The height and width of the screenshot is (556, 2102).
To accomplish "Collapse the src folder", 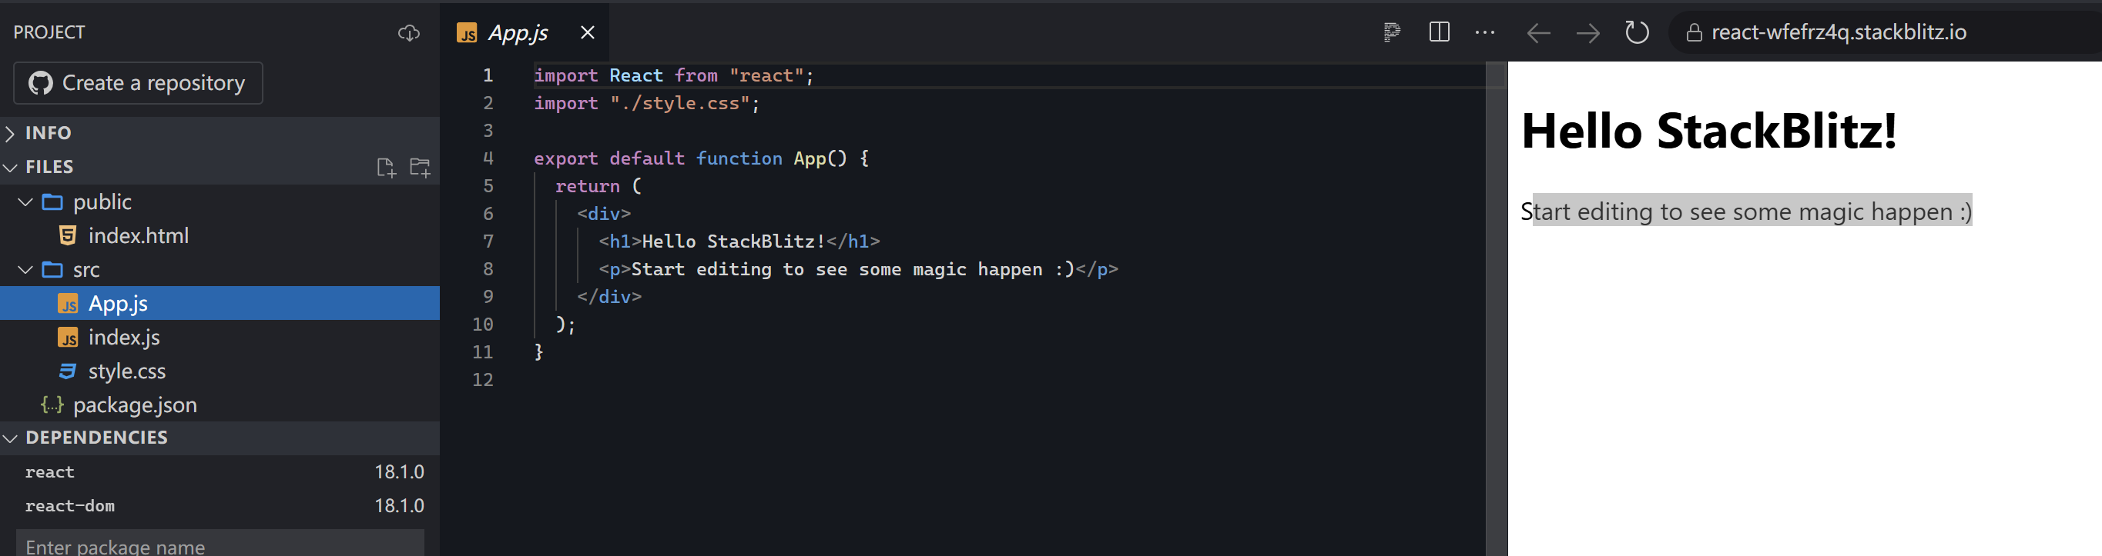I will point(26,269).
